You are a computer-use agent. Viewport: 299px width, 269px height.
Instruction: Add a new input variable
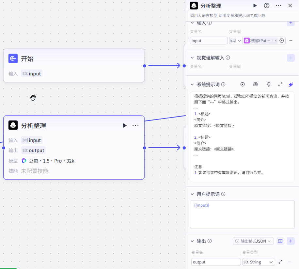[x=291, y=23]
